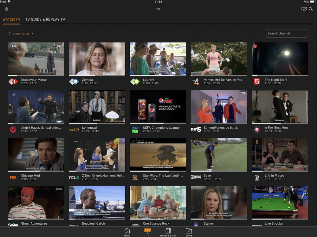Open the Chicago Med title text
Screen dimensions: 317x237
[x=30, y=176]
